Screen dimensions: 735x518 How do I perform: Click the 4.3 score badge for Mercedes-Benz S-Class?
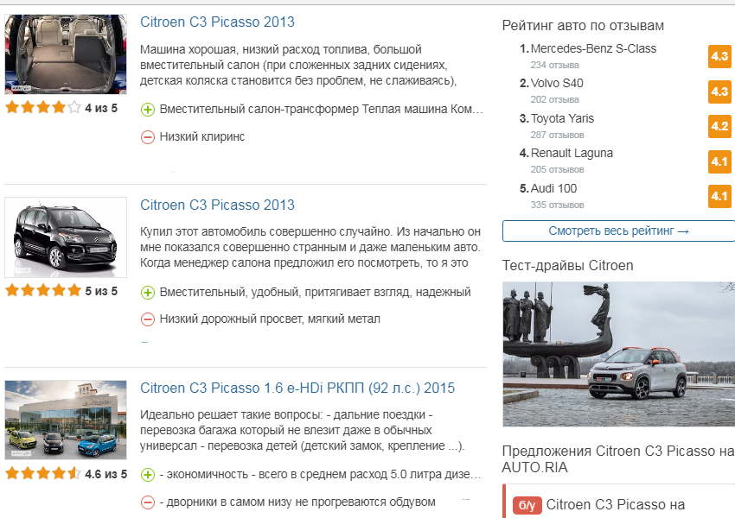click(719, 57)
